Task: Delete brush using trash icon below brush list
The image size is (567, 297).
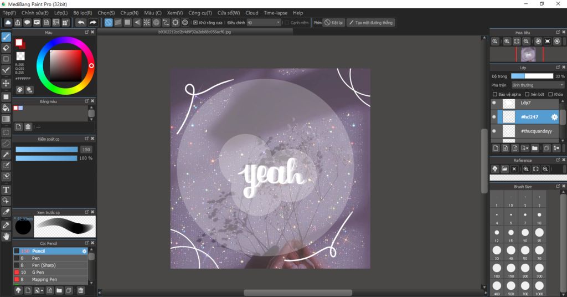Action: click(81, 290)
